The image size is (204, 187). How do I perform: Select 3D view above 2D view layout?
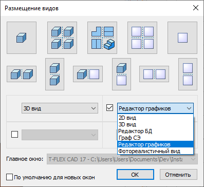(x=121, y=74)
